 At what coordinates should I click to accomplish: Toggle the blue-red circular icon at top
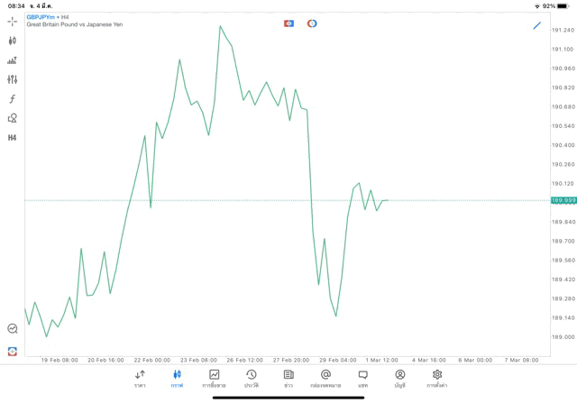(x=312, y=23)
